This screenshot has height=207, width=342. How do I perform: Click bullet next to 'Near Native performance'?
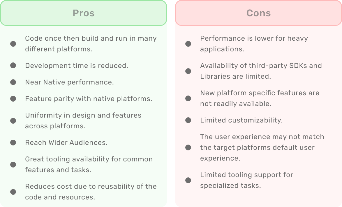(13, 82)
